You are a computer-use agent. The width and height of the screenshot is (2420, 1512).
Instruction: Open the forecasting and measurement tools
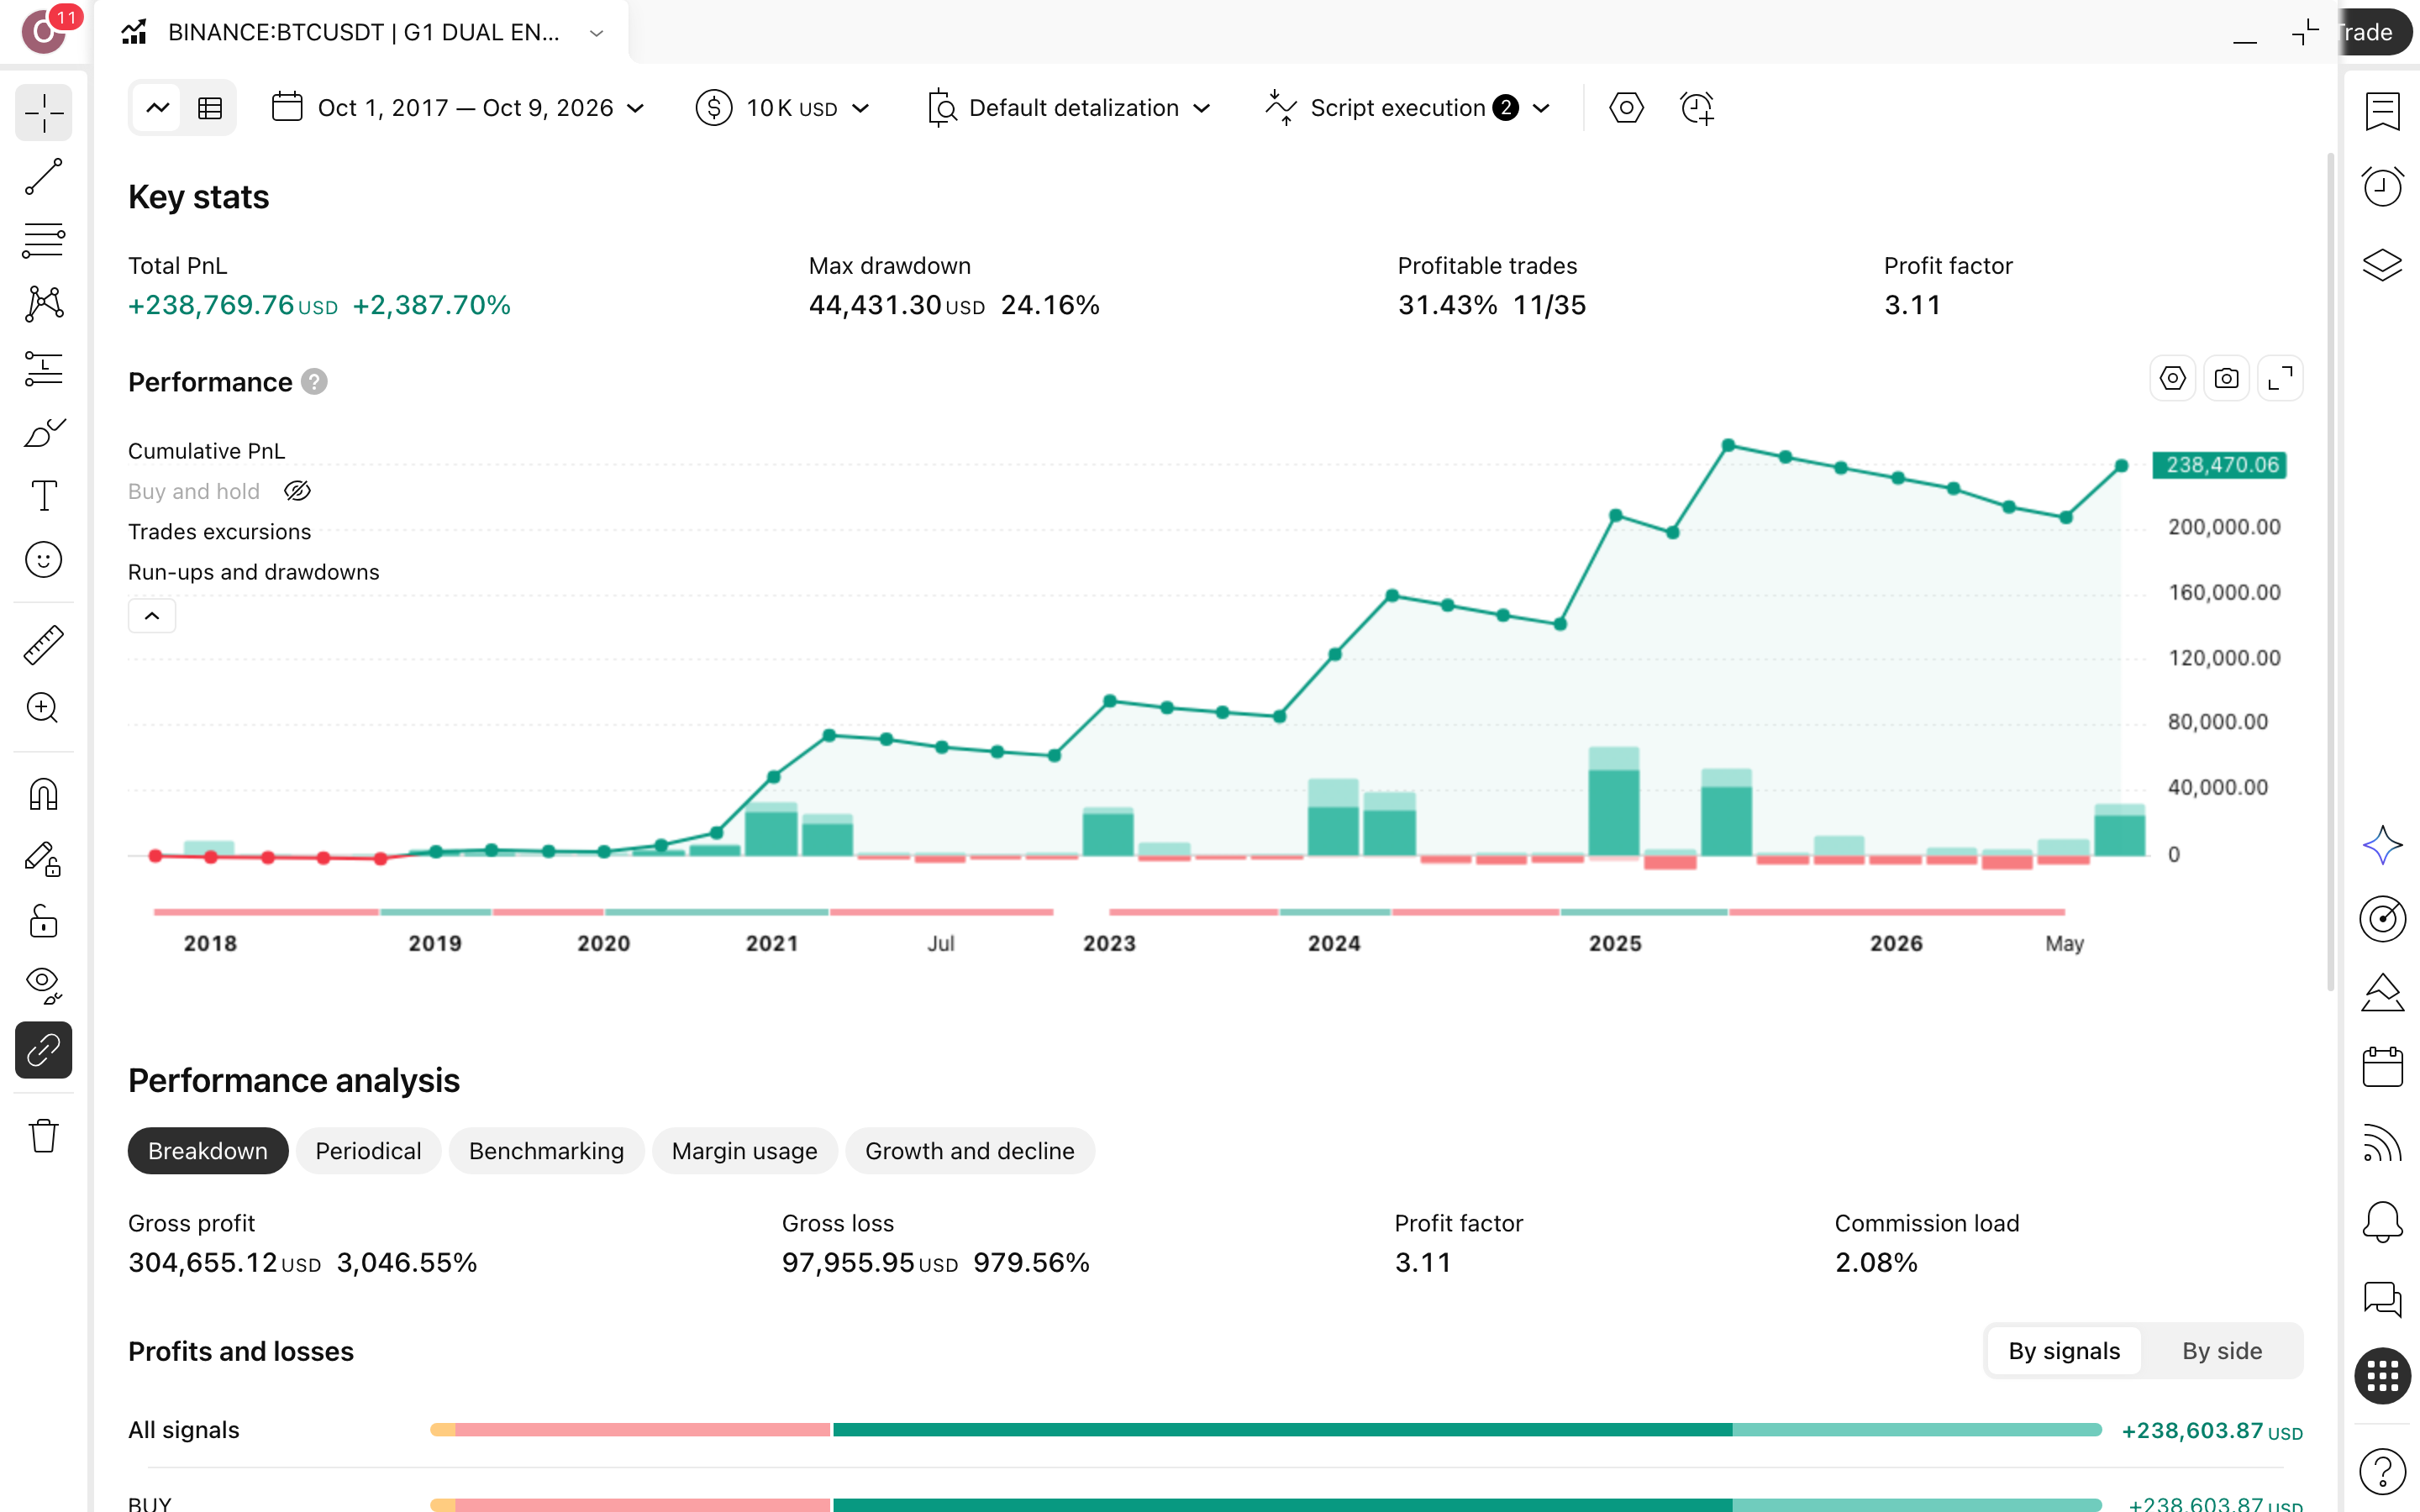pyautogui.click(x=44, y=369)
